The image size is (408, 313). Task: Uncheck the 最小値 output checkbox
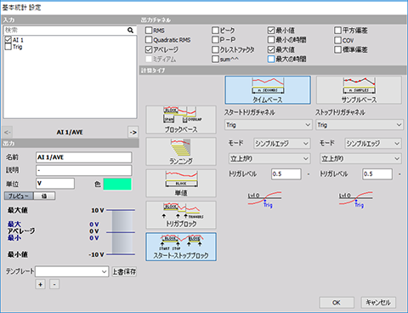point(271,31)
